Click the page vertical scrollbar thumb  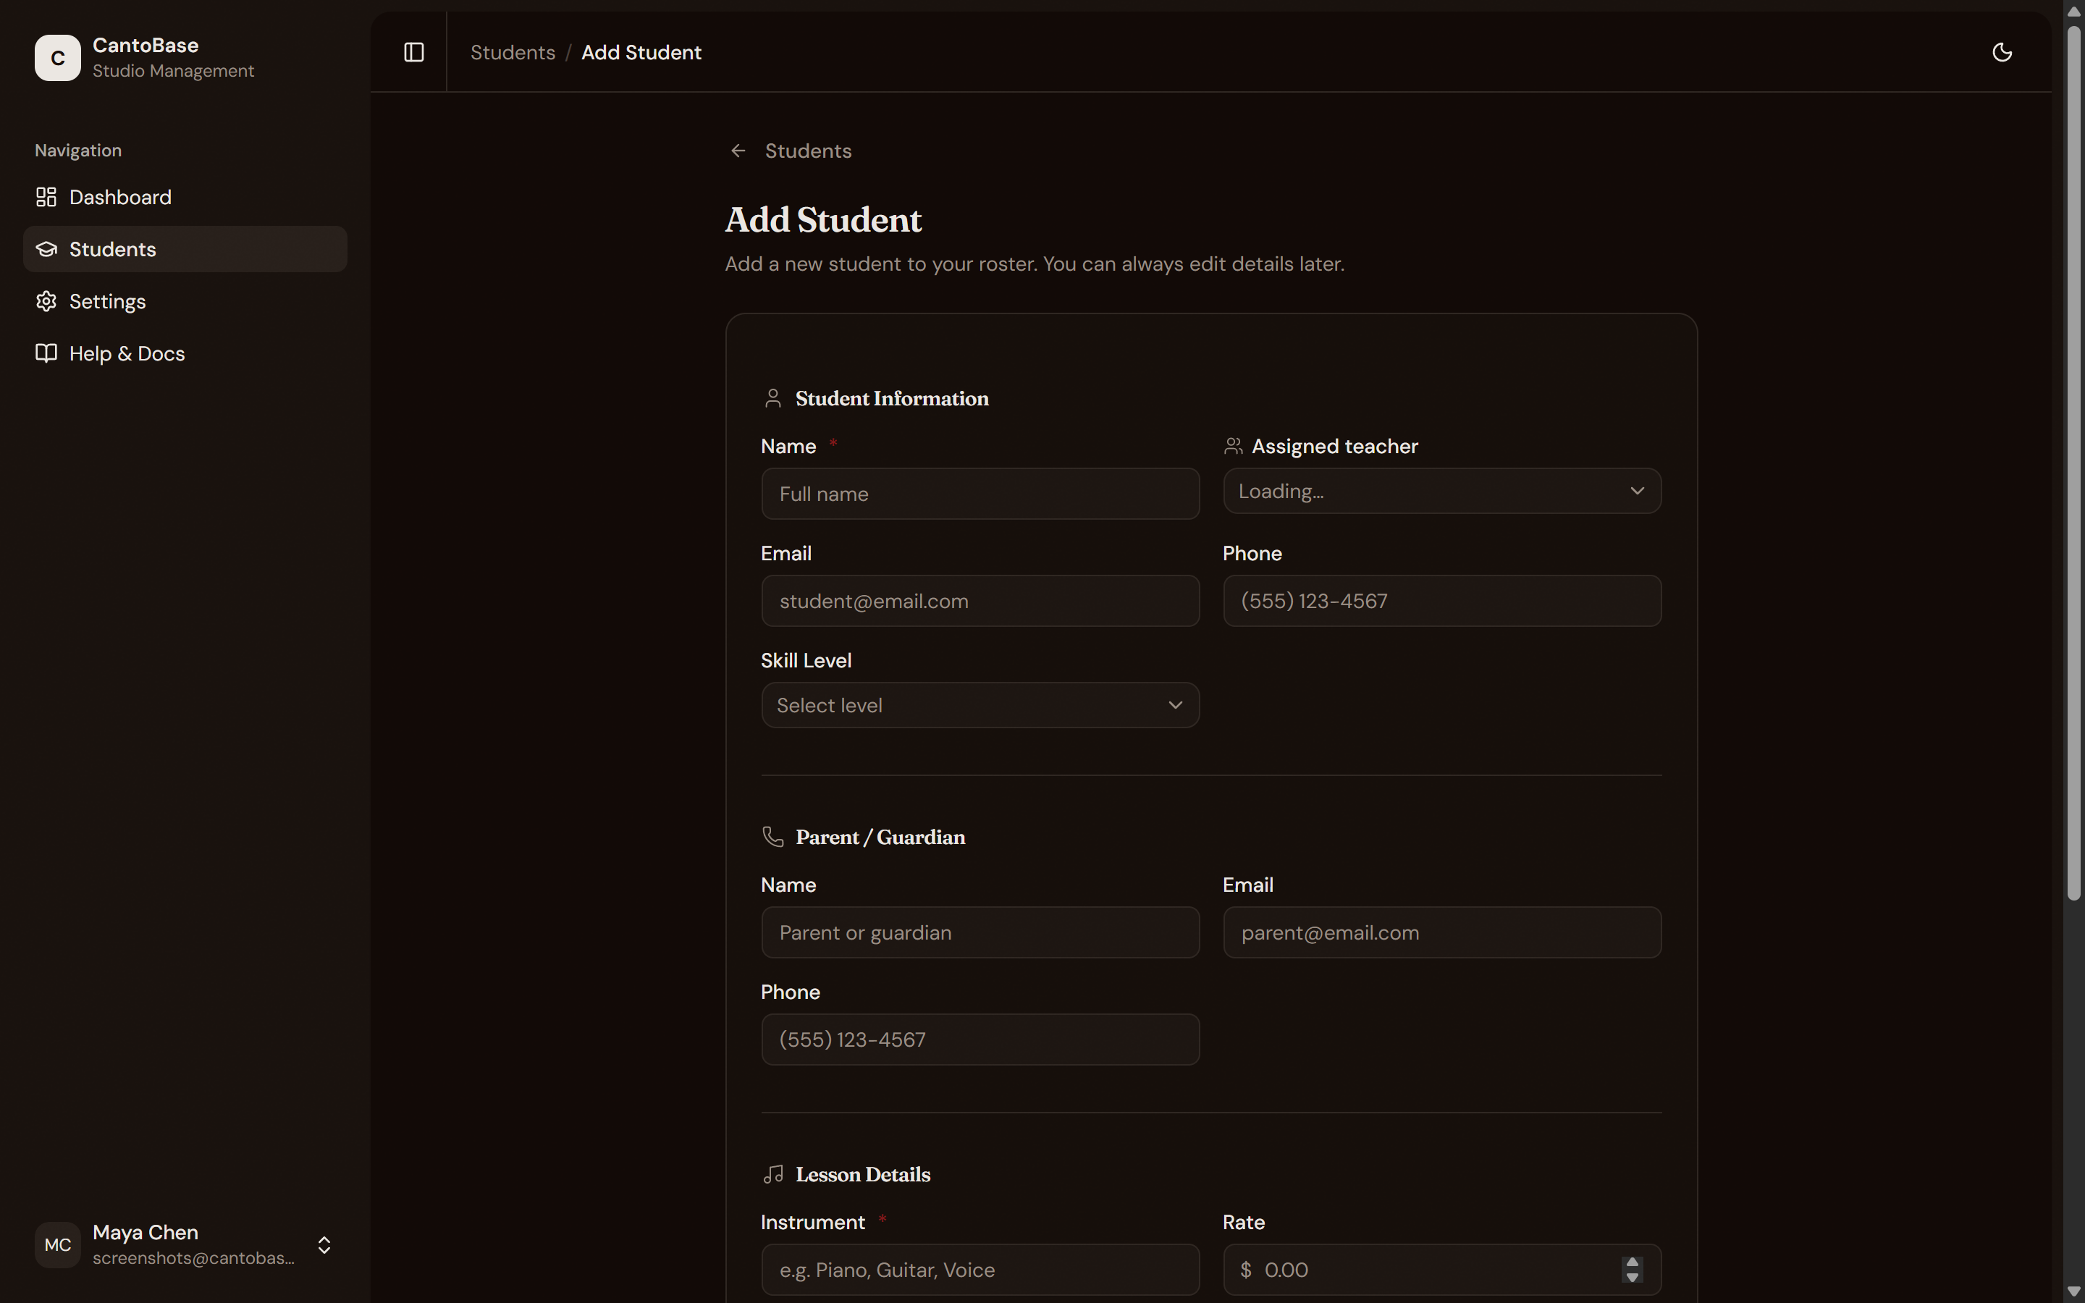click(2074, 463)
